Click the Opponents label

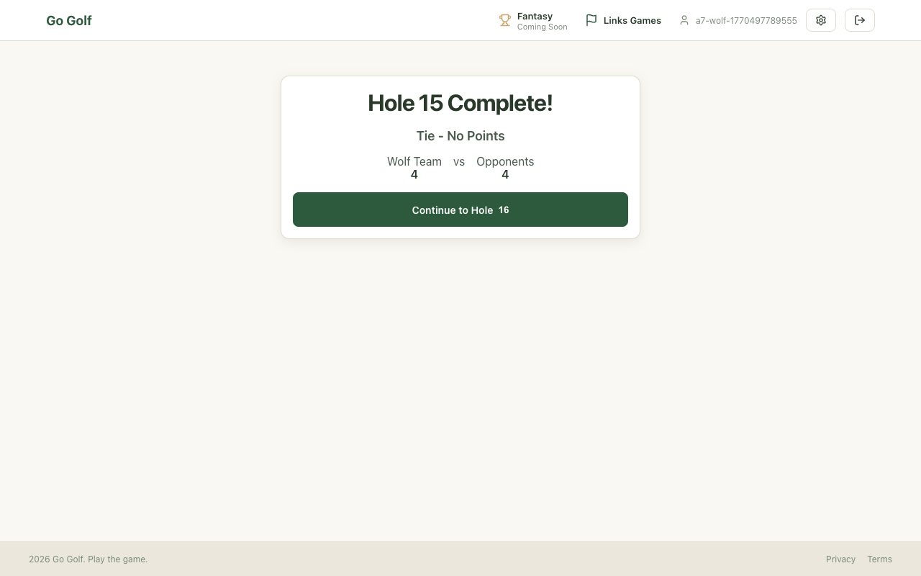pos(505,161)
